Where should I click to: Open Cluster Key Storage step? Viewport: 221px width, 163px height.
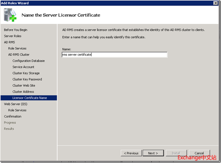tap(26, 73)
